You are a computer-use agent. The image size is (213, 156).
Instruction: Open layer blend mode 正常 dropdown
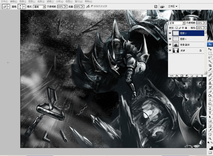point(177,23)
